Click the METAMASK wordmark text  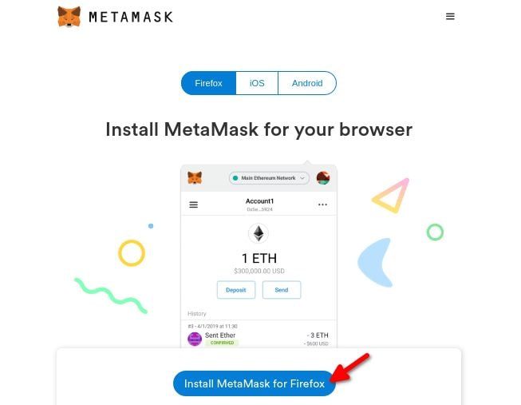coord(131,17)
